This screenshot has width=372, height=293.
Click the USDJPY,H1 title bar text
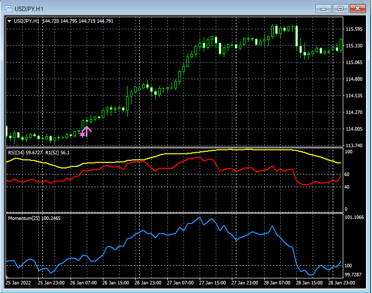pos(29,9)
